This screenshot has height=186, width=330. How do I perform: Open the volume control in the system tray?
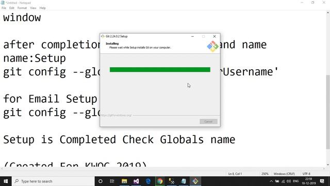(289, 181)
